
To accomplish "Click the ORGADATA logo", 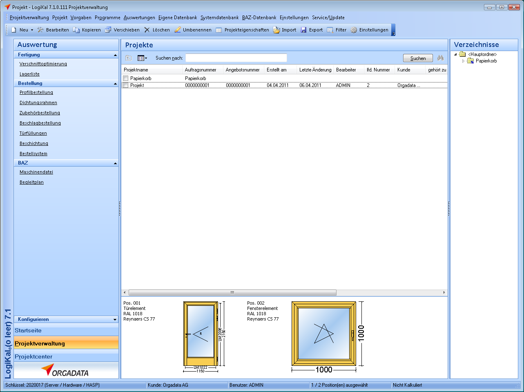I will pyautogui.click(x=65, y=370).
